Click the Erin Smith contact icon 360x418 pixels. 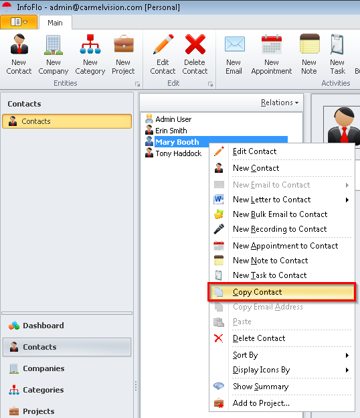click(x=149, y=130)
